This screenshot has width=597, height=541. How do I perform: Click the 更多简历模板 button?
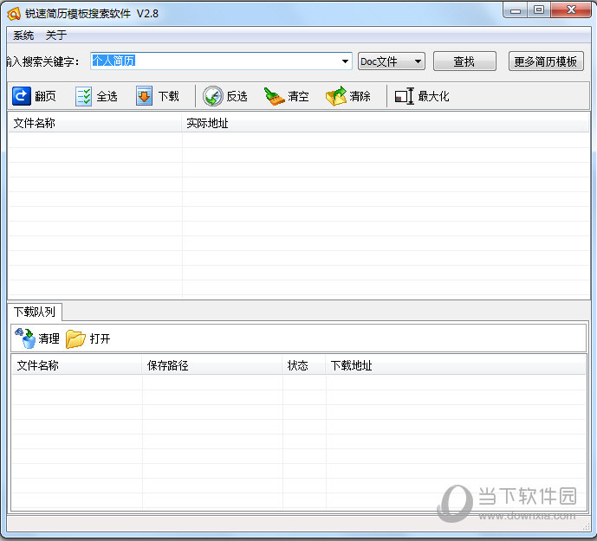point(546,61)
